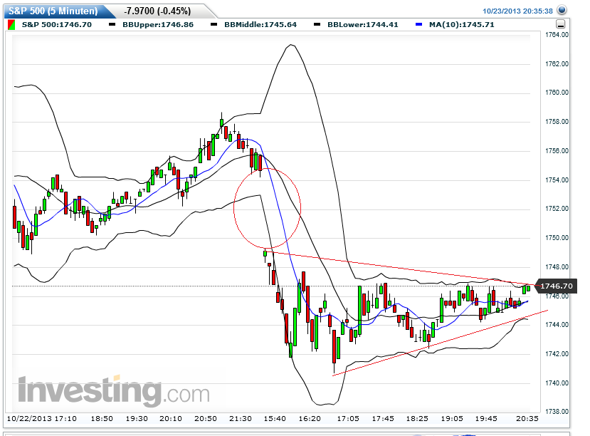Click the 17:45 time axis label
This screenshot has width=590, height=436.
point(383,419)
